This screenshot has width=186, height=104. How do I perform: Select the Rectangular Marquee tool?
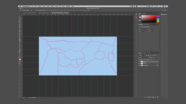pos(19,17)
